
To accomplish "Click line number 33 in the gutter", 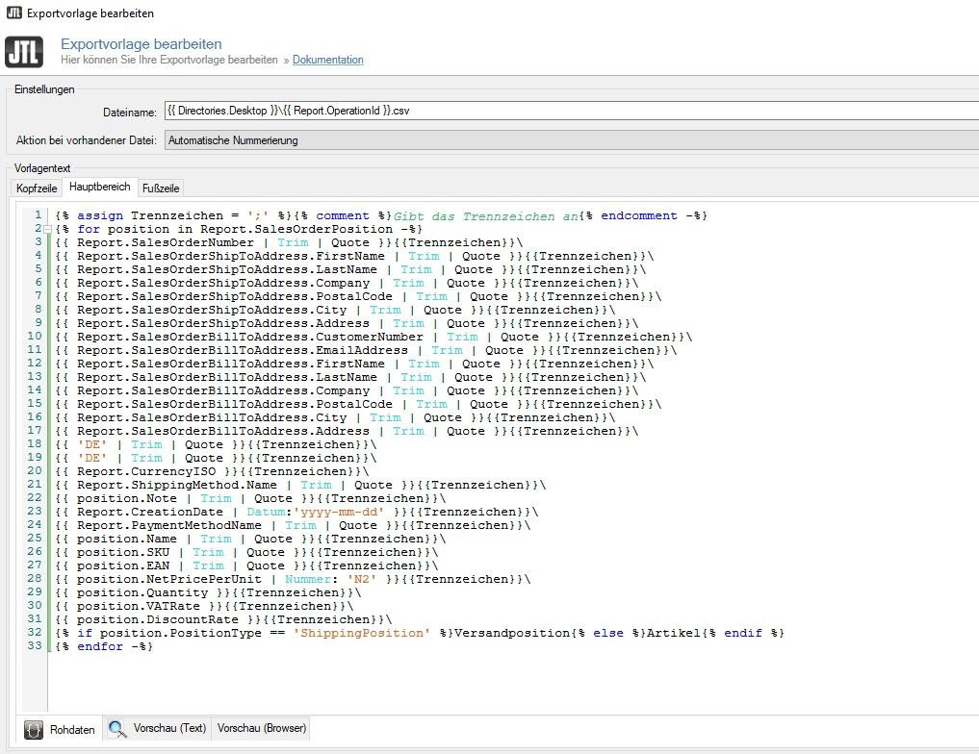I will coord(35,646).
